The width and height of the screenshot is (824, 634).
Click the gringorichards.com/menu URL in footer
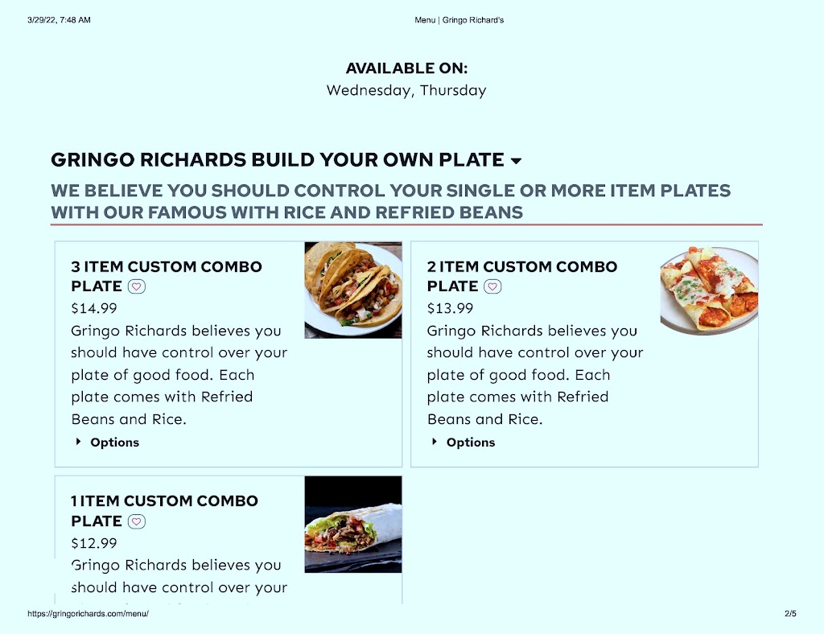(x=89, y=614)
